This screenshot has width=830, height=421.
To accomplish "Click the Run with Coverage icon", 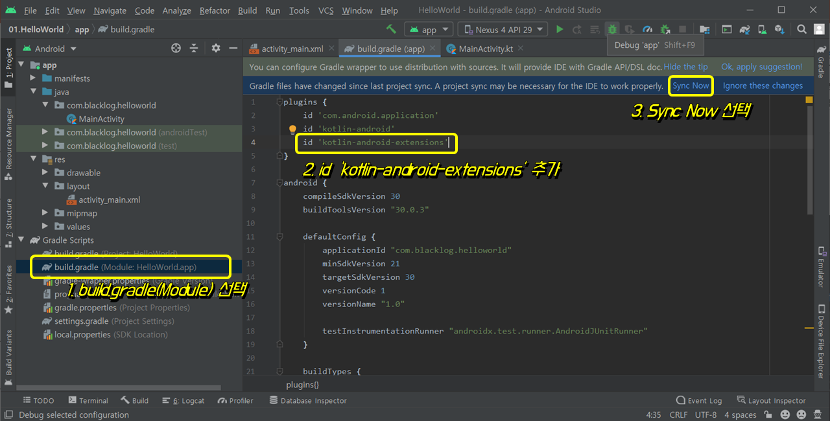I will pos(630,29).
